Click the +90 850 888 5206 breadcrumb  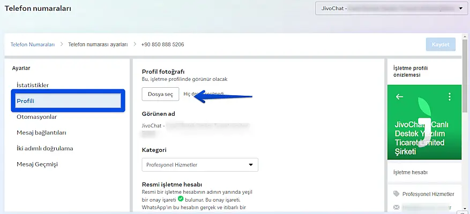[x=162, y=44]
